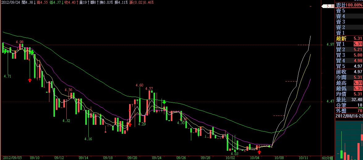Viewport: 363px width, 160px height.
Task: Click the 2012/08/16 date range label
Action: click(x=349, y=116)
